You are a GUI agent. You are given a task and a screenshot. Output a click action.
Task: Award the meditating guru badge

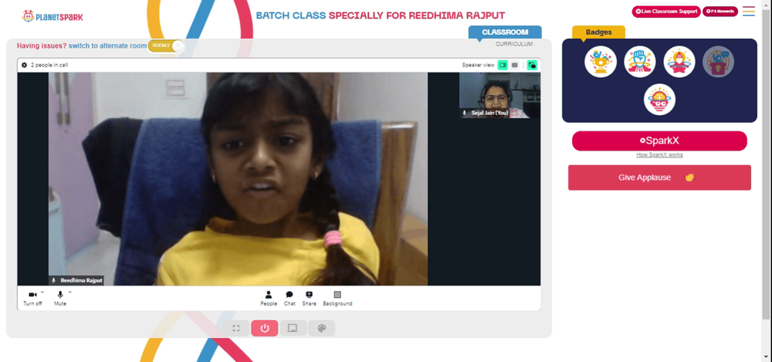(x=679, y=62)
